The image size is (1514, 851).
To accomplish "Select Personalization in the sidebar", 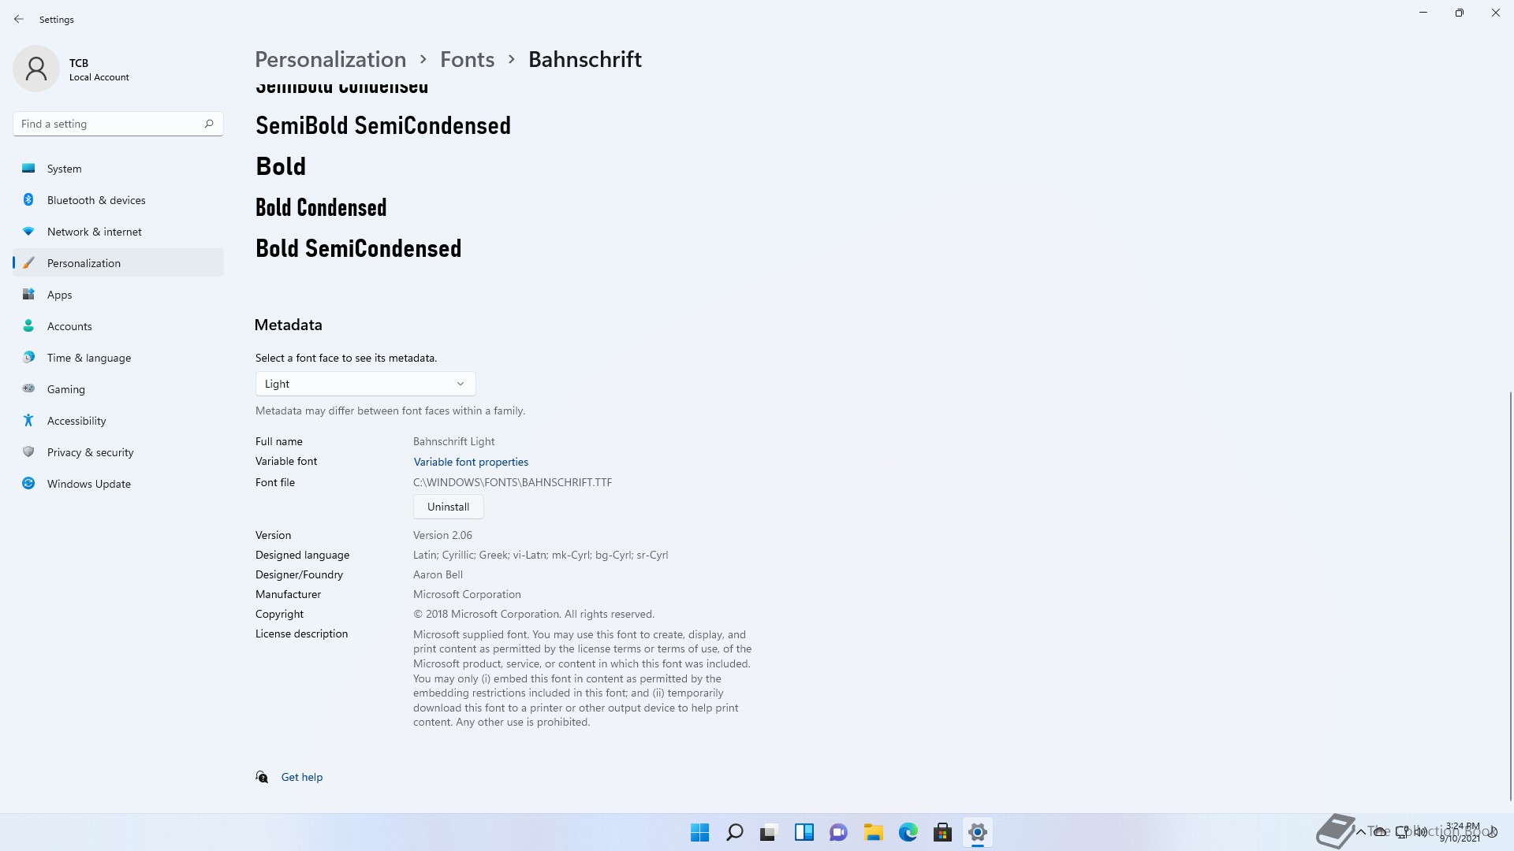I will click(x=118, y=263).
